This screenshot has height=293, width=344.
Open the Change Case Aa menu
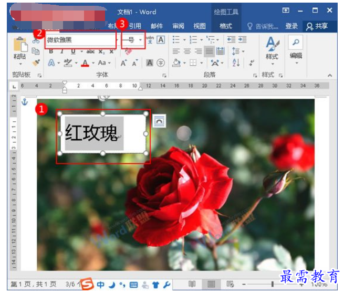point(102,62)
